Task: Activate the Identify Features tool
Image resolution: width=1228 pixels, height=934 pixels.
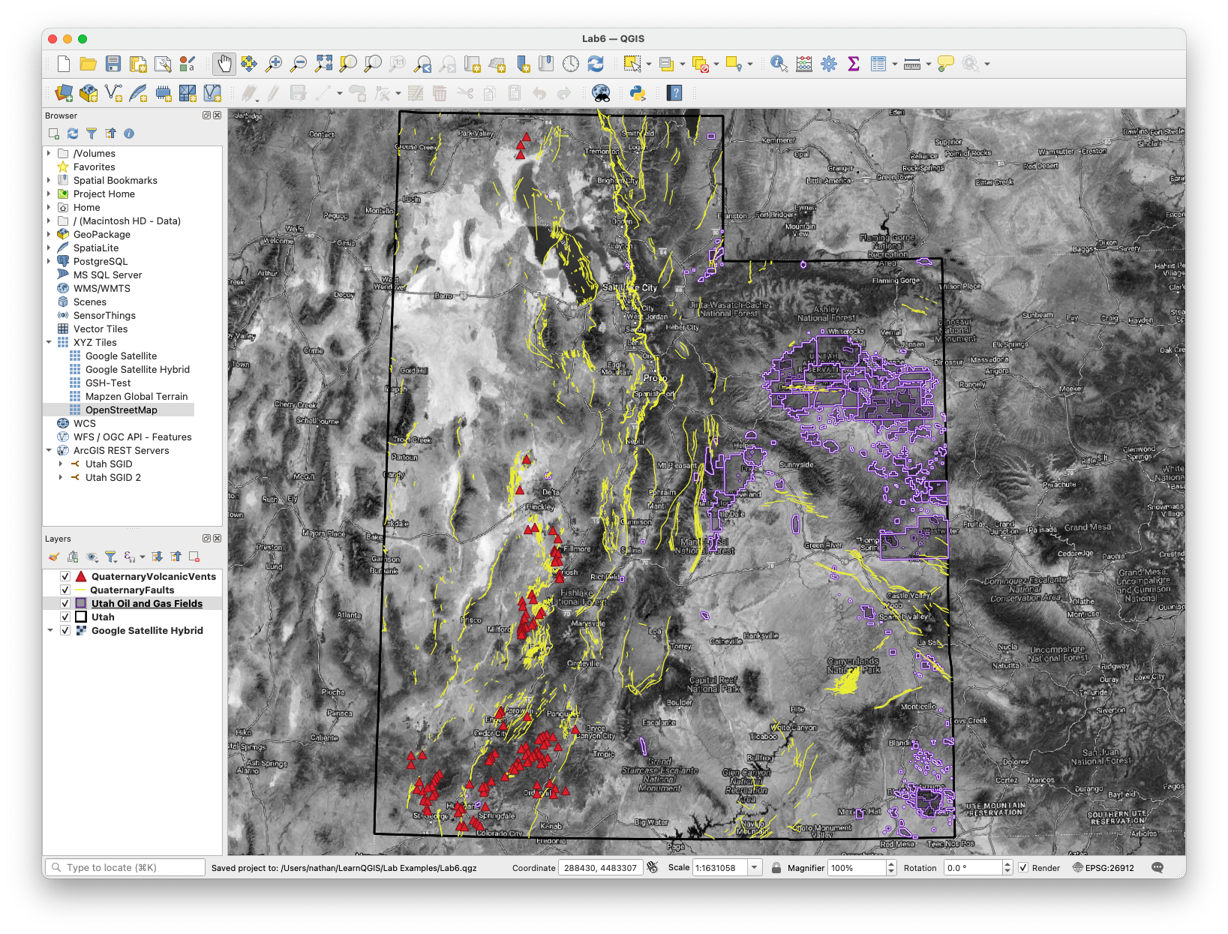Action: [x=779, y=64]
